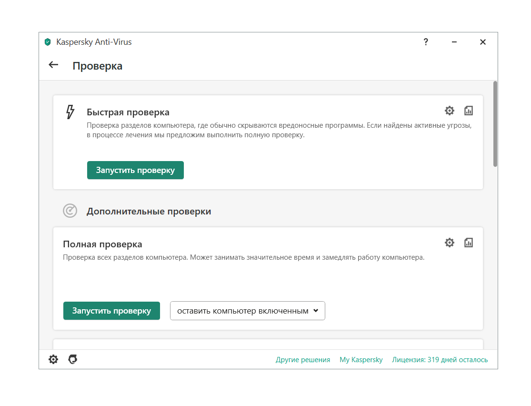Click the Quick Scan description text

point(279,130)
